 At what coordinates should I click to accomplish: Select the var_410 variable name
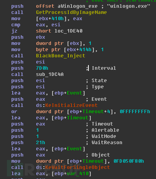78,174
